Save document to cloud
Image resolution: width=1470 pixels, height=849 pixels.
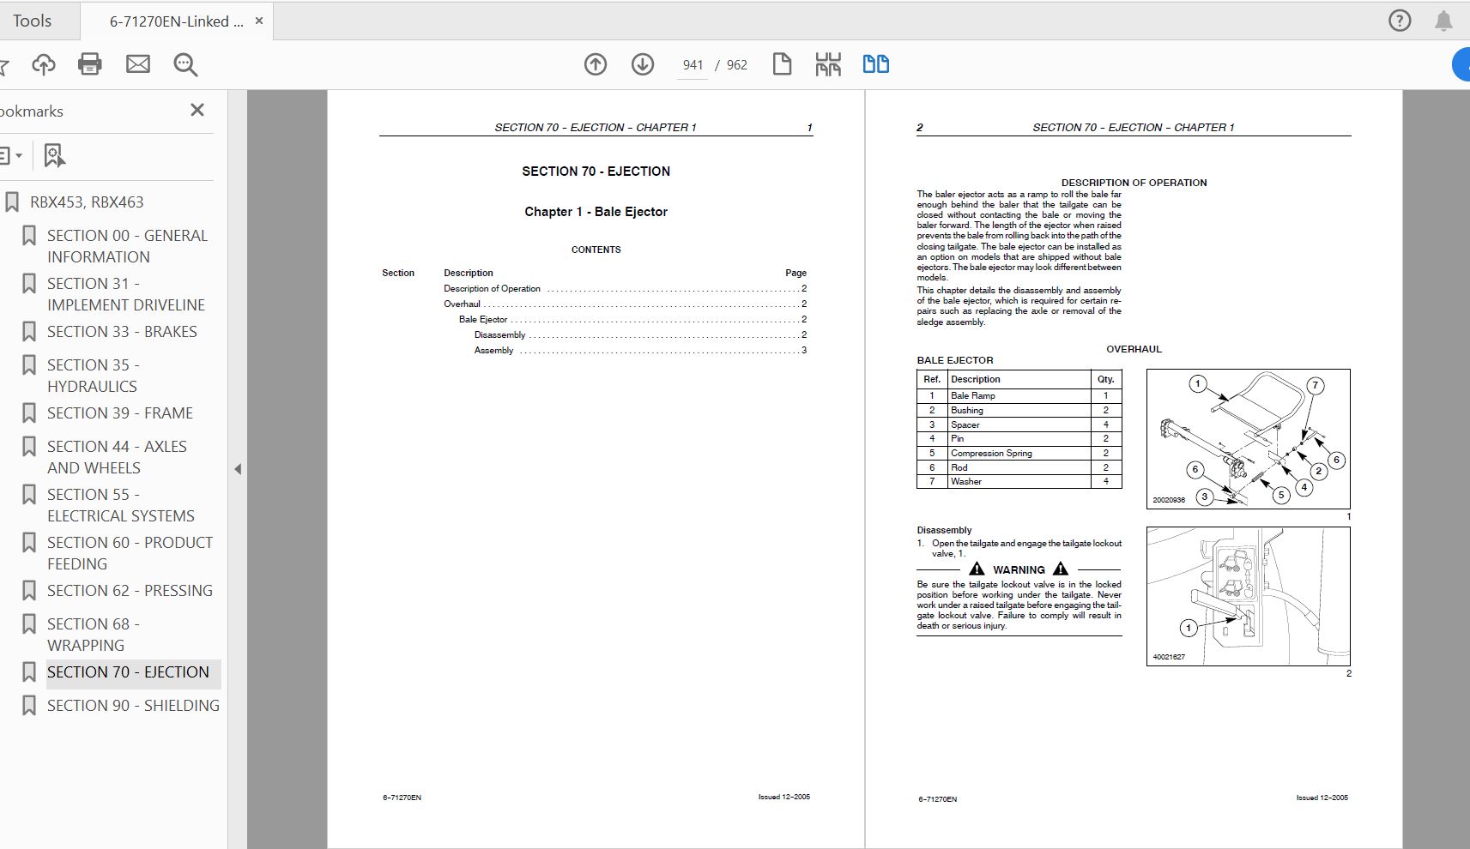pyautogui.click(x=43, y=64)
